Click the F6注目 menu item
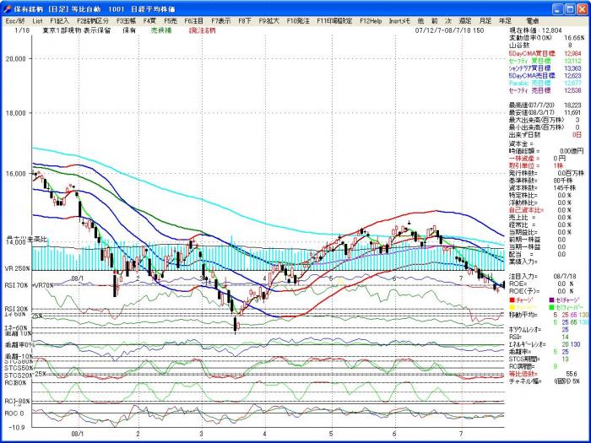This screenshot has width=591, height=443. pyautogui.click(x=193, y=21)
